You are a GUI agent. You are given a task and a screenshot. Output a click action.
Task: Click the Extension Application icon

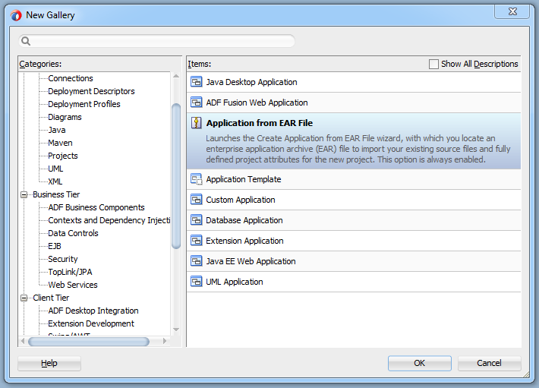197,241
